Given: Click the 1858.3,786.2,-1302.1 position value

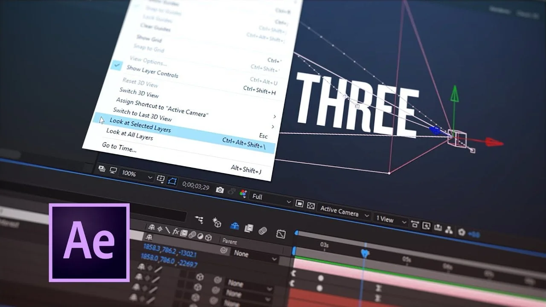Looking at the screenshot, I should [170, 251].
